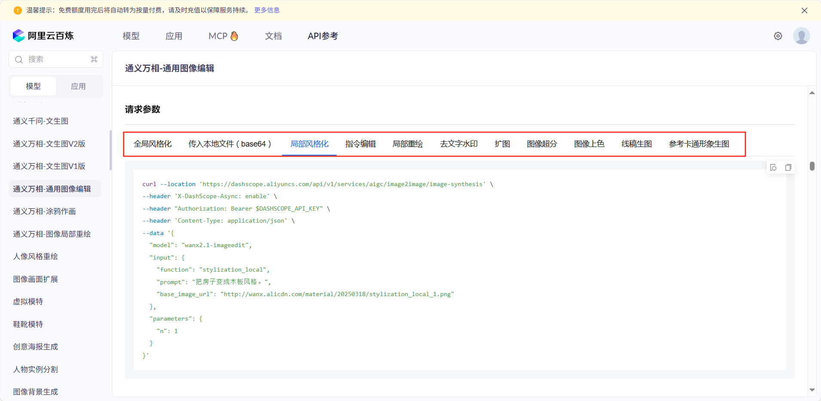Click the curl endpoint URL in the code

(343, 184)
